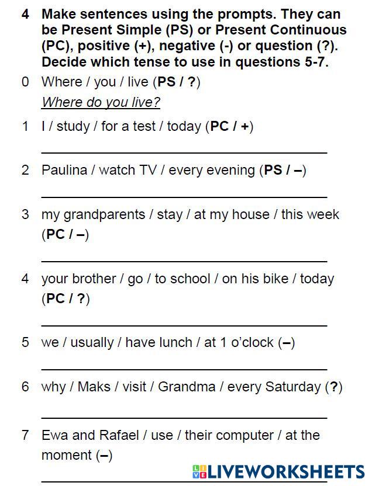Click the 'Where / you / live' example prompt
The height and width of the screenshot is (486, 372).
pos(120,82)
